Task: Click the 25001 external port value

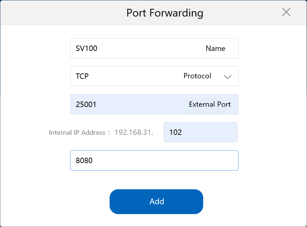Action: pyautogui.click(x=86, y=104)
